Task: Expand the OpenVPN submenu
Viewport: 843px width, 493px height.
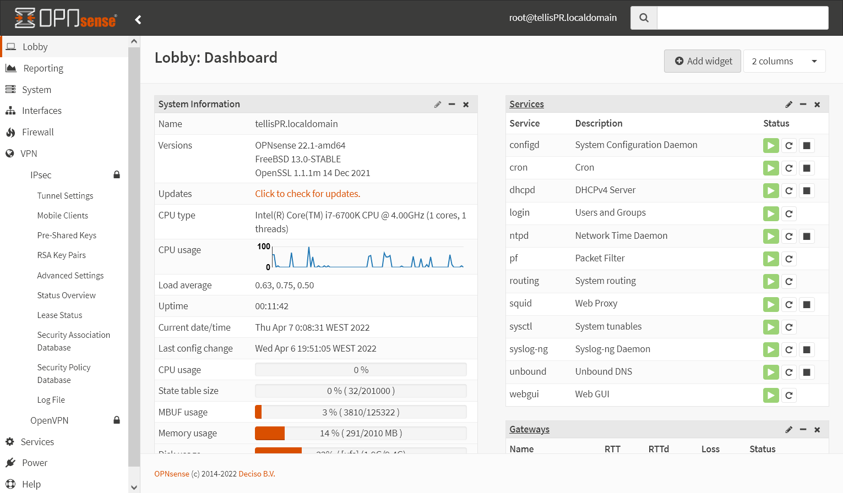Action: click(x=50, y=420)
